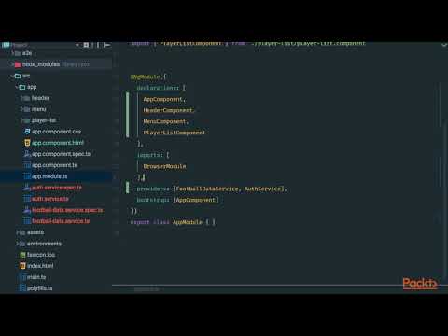Select the e2e folder name

point(27,53)
